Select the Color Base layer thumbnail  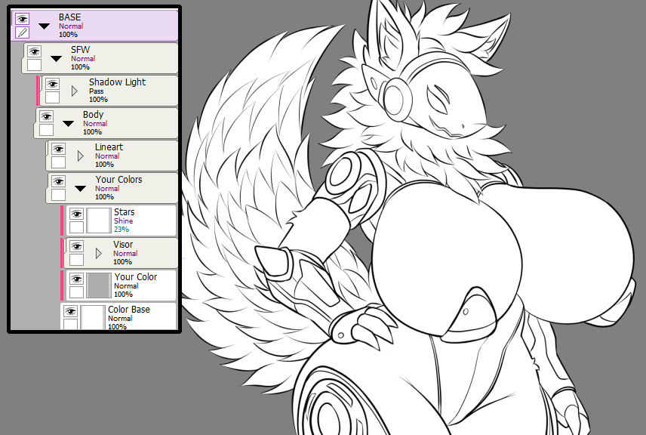93,317
